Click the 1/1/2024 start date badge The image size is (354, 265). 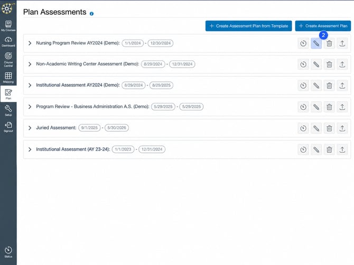[133, 43]
